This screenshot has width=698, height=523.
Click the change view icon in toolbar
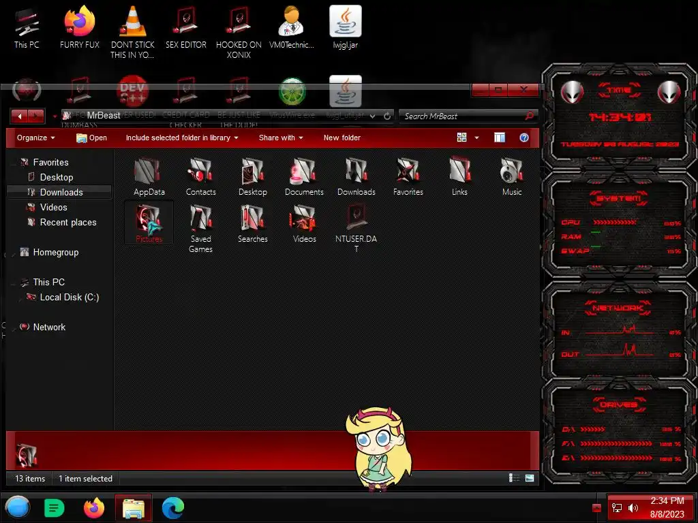[x=461, y=138]
